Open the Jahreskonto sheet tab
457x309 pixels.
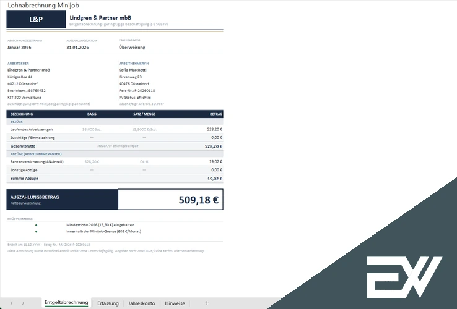[x=141, y=303]
